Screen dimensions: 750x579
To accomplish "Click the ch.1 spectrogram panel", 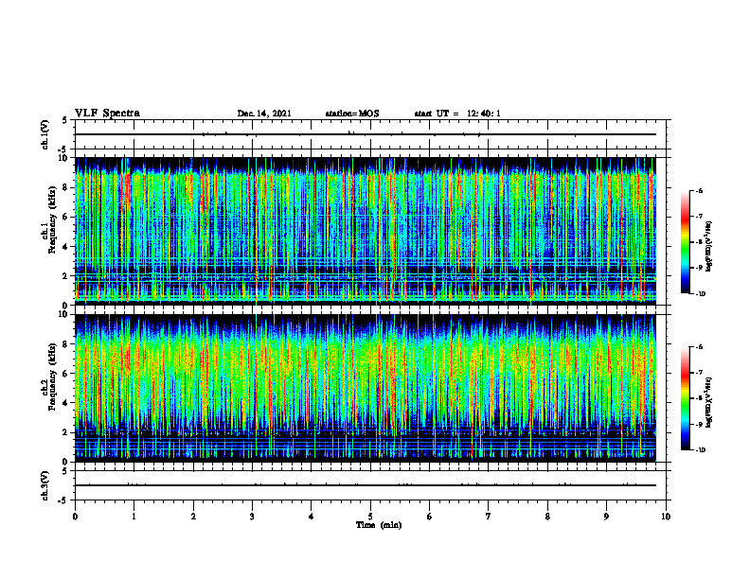I will click(366, 231).
